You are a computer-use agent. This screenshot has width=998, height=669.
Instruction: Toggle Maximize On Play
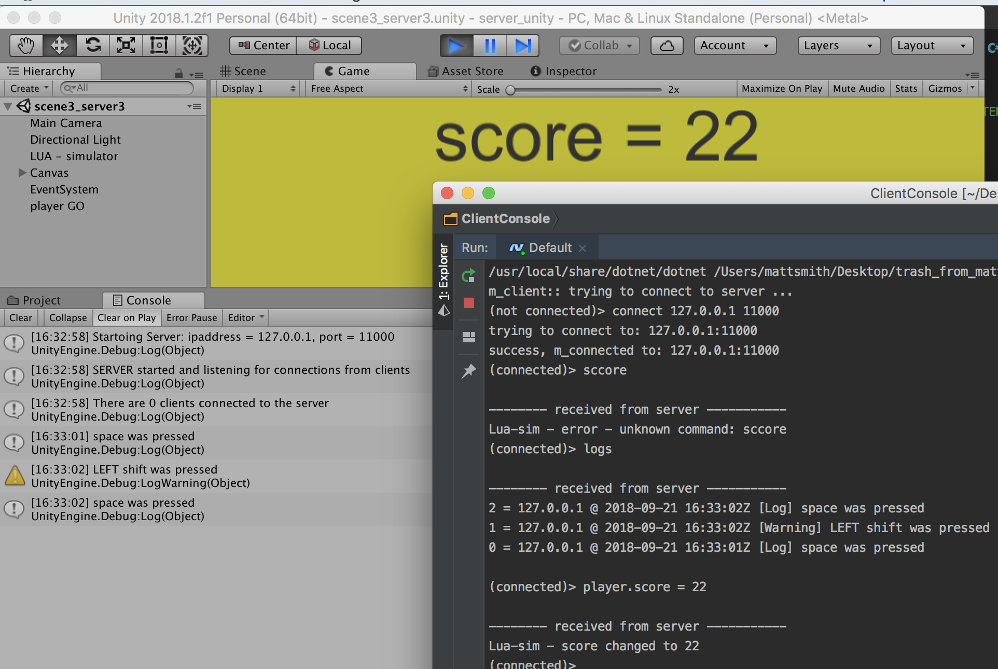tap(781, 89)
